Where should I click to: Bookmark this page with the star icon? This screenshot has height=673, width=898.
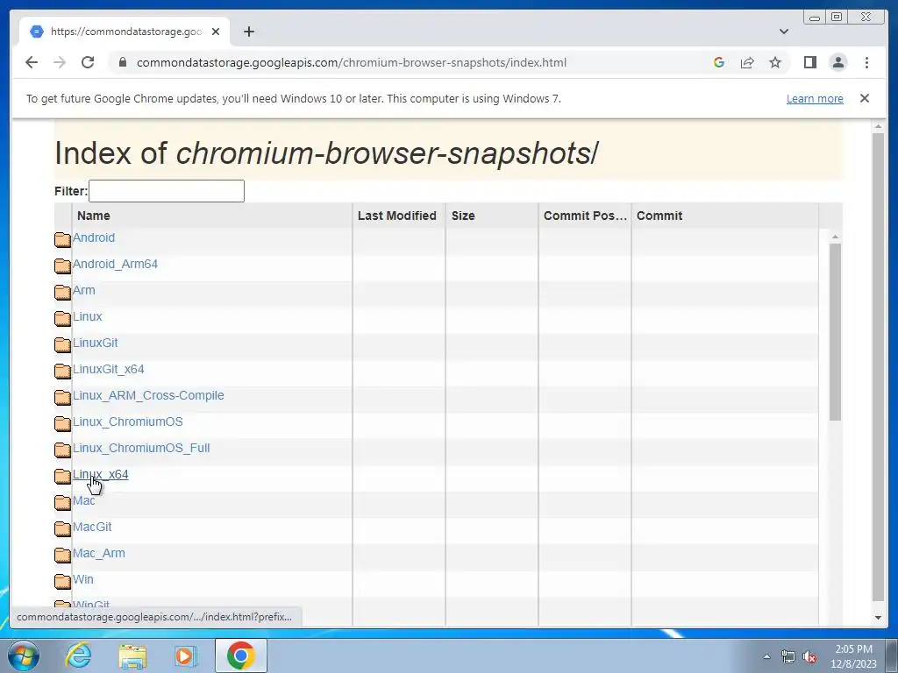coord(775,62)
